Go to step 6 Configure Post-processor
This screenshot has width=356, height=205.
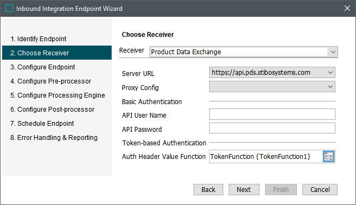(52, 110)
